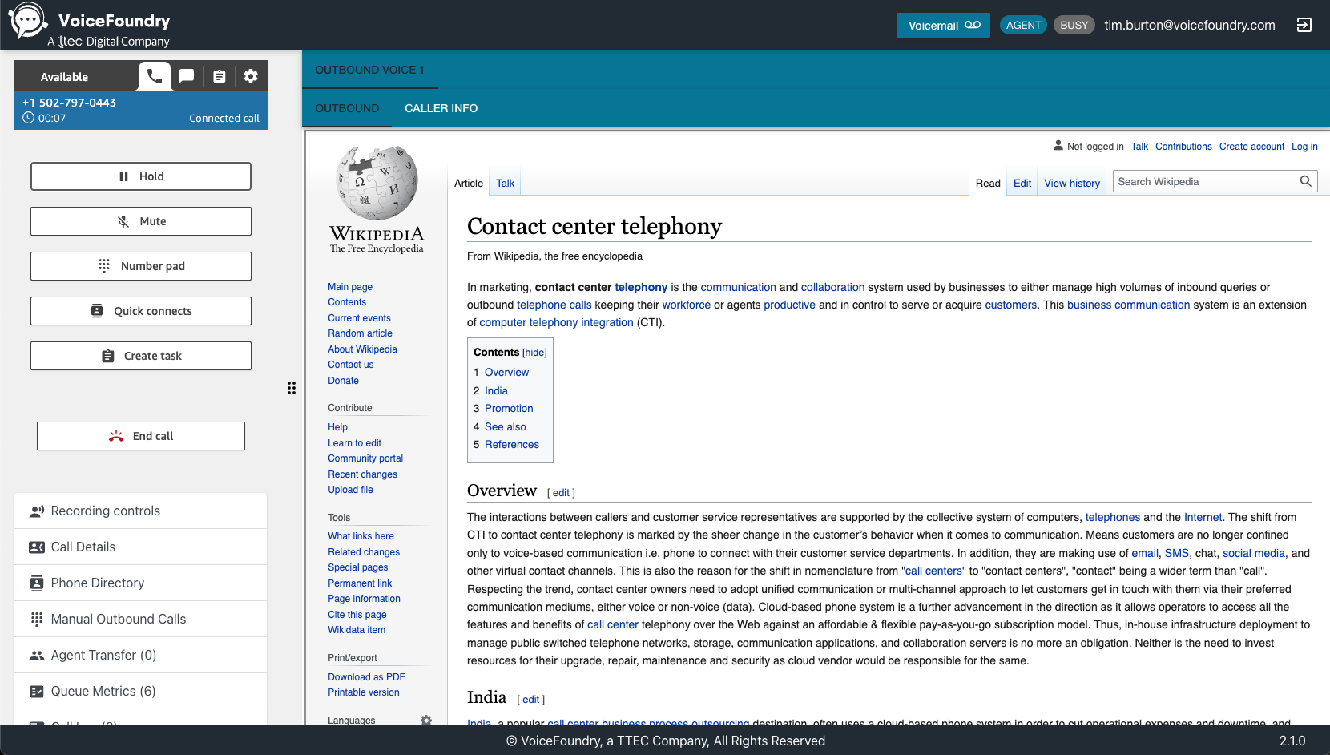The width and height of the screenshot is (1330, 755).
Task: Open the Wikipedia Talk tab beside Article
Action: click(505, 183)
